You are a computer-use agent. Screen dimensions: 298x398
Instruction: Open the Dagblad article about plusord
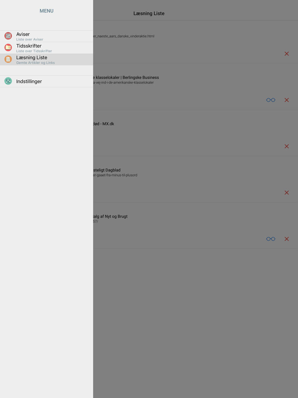click(195, 179)
